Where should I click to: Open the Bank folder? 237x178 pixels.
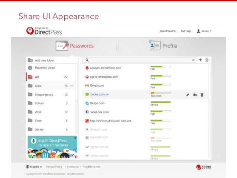51,86
